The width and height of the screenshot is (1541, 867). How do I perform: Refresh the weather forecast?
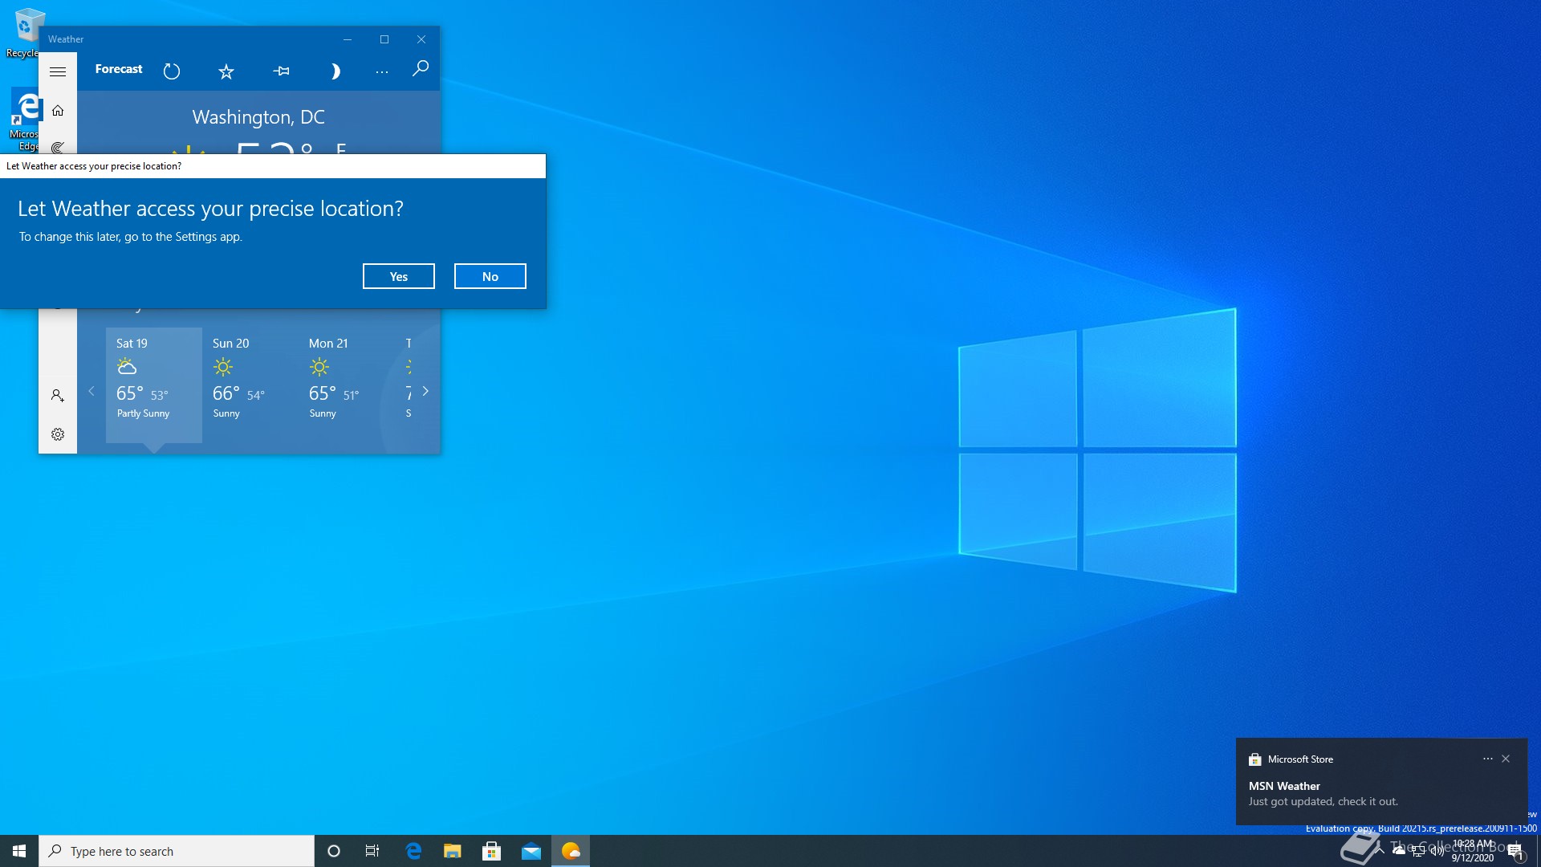point(172,71)
